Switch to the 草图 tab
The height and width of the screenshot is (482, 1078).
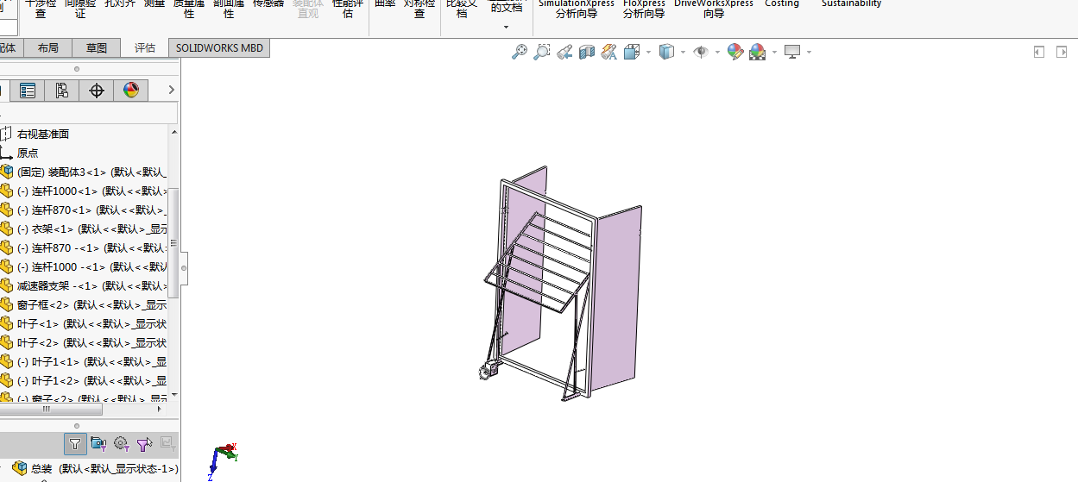[x=97, y=48]
